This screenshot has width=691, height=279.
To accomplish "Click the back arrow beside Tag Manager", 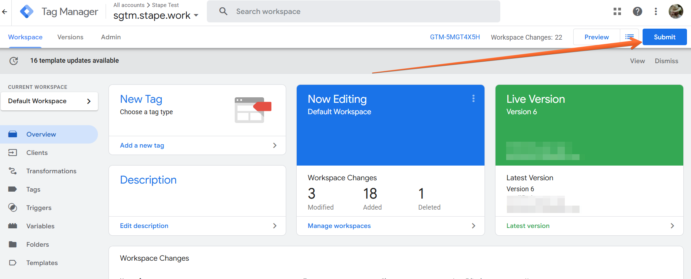I will coord(4,12).
